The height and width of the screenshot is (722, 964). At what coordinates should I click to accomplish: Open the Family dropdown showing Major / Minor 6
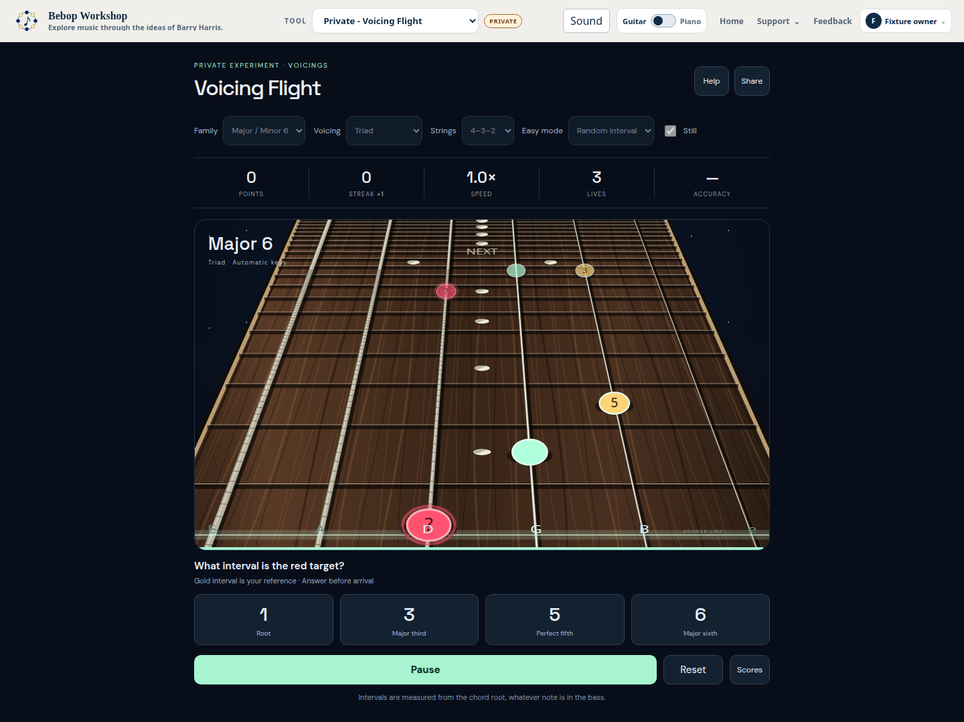pyautogui.click(x=264, y=131)
